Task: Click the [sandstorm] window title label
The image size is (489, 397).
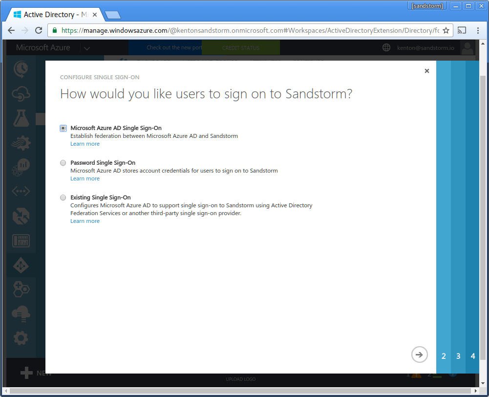Action: coord(427,6)
